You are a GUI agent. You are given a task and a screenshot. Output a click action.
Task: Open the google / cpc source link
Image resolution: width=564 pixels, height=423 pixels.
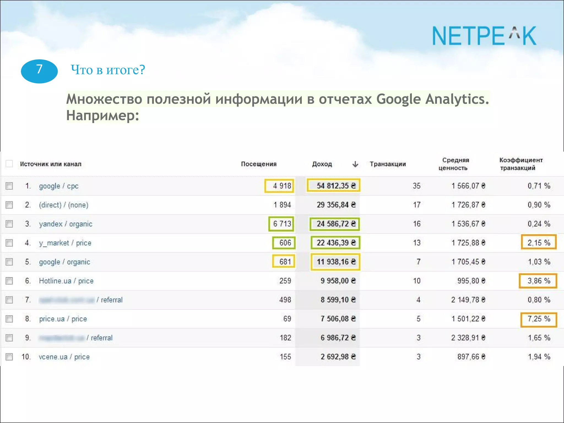click(59, 186)
